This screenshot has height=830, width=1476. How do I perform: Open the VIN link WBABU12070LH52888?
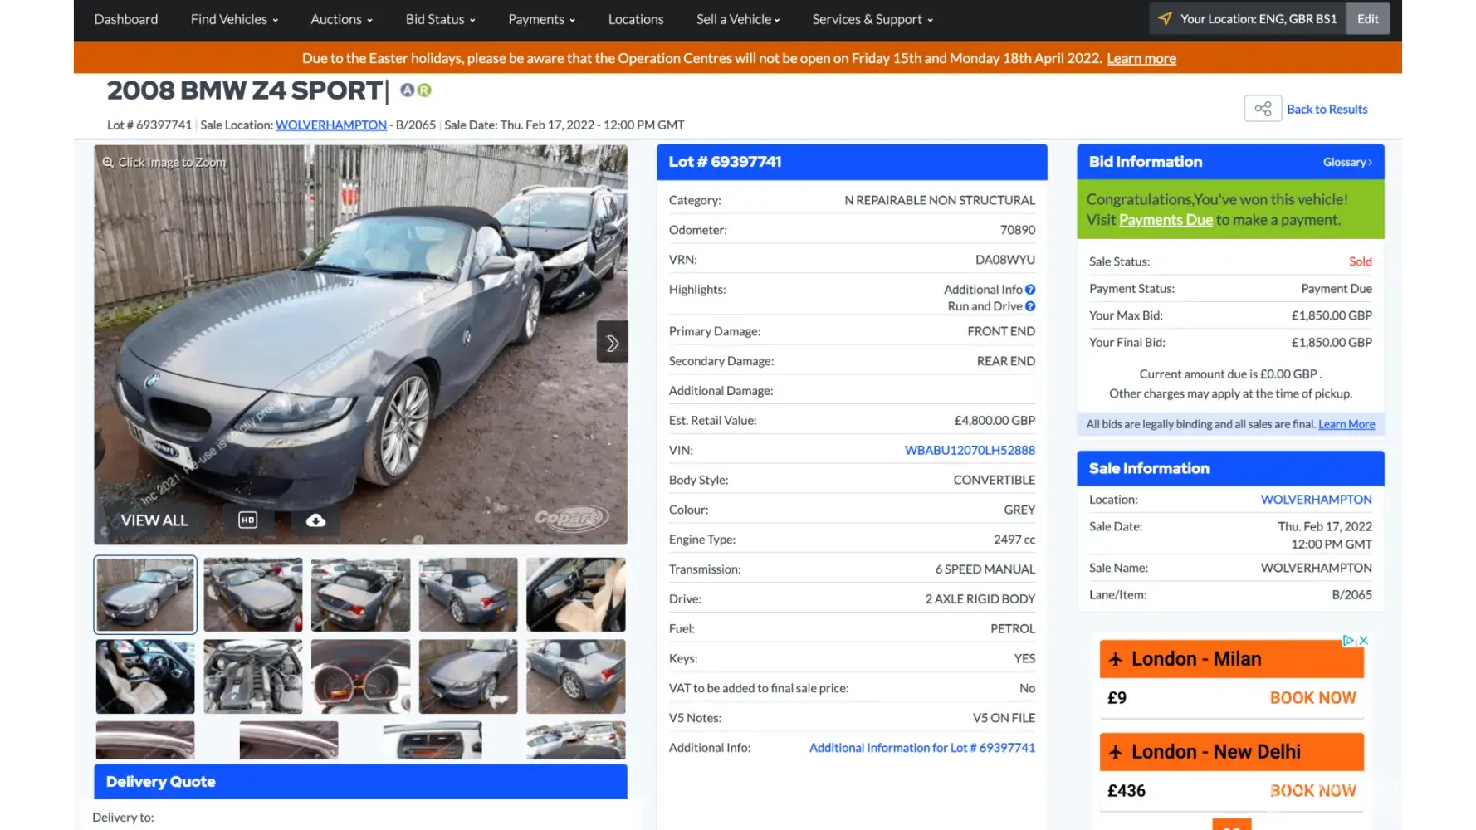pyautogui.click(x=970, y=450)
